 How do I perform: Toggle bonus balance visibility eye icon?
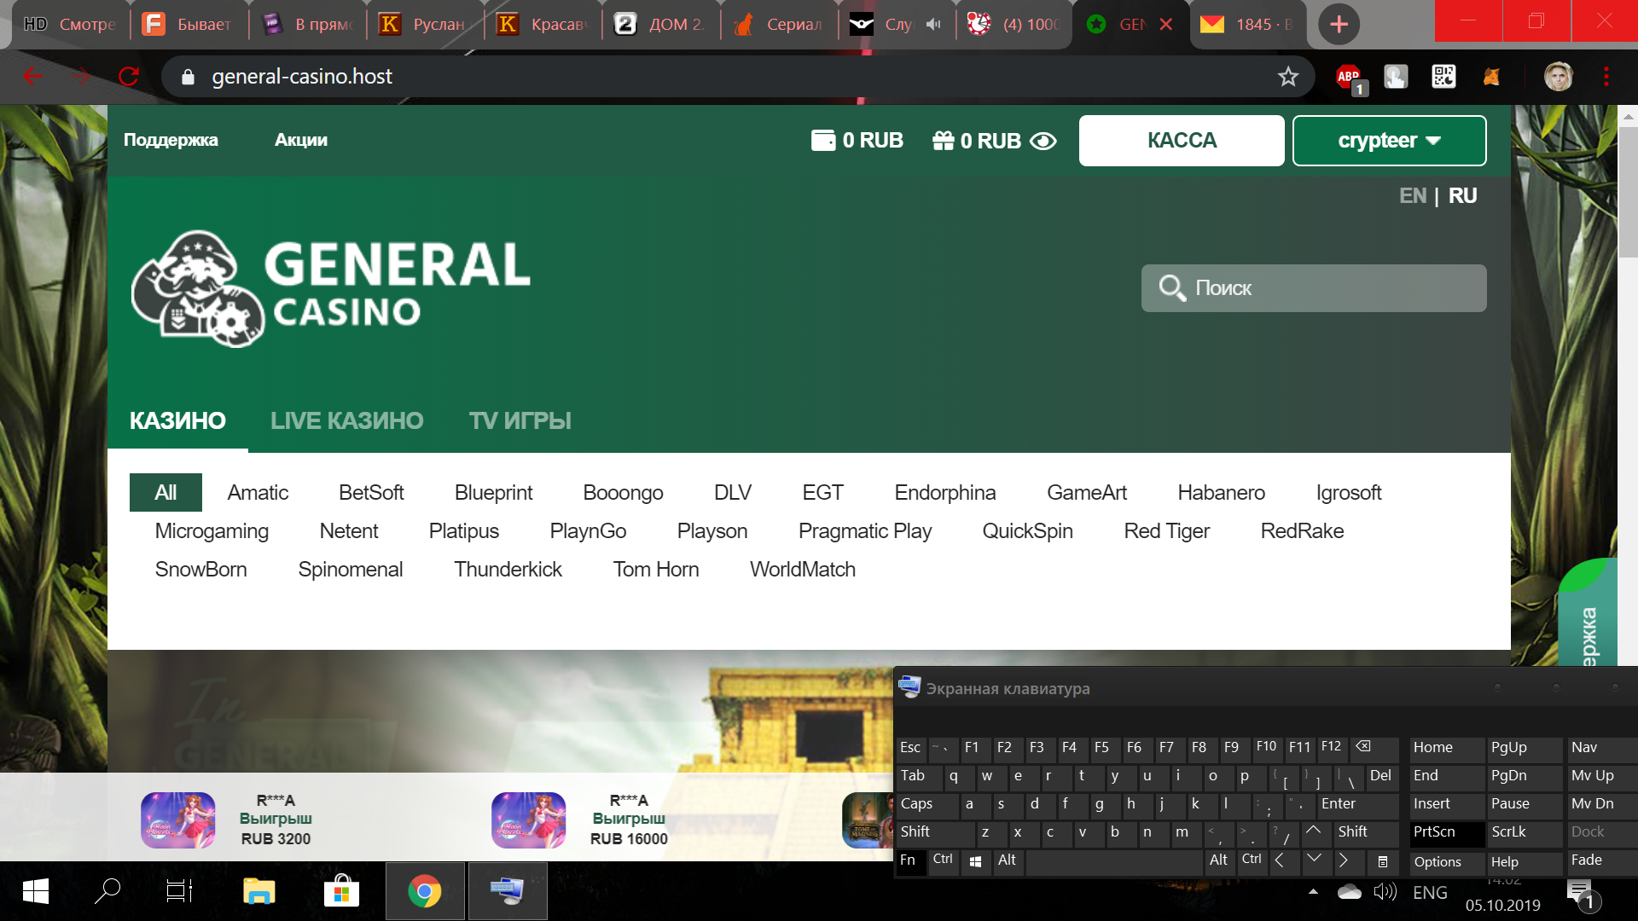coord(1043,141)
